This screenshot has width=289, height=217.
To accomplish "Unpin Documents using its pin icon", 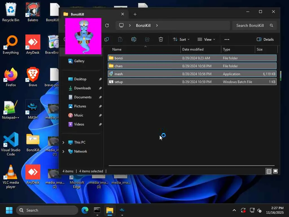I will [x=100, y=97].
